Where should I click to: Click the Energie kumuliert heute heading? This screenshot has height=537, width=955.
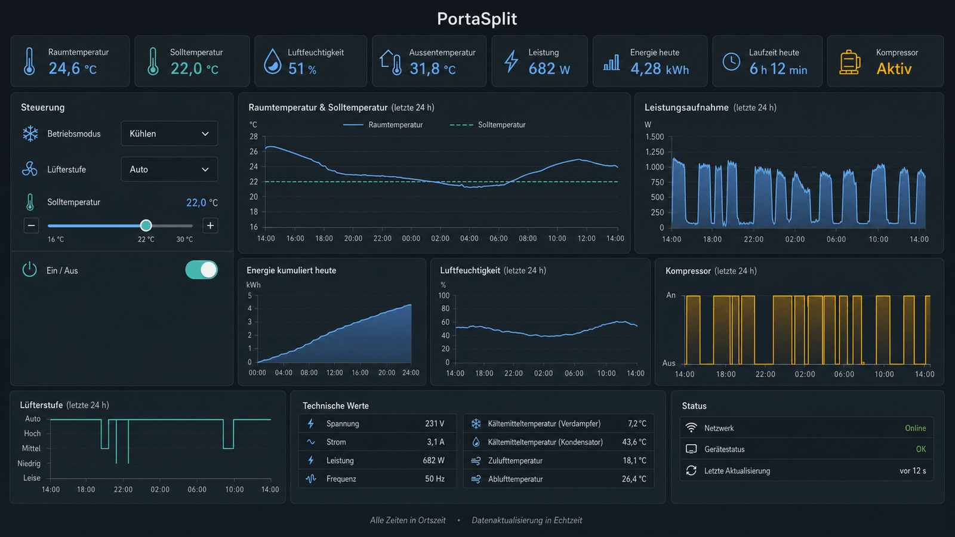tap(291, 270)
